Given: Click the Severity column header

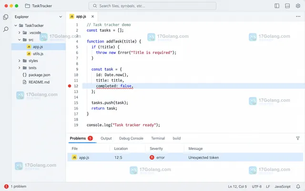Looking at the screenshot, I should click(x=156, y=149).
